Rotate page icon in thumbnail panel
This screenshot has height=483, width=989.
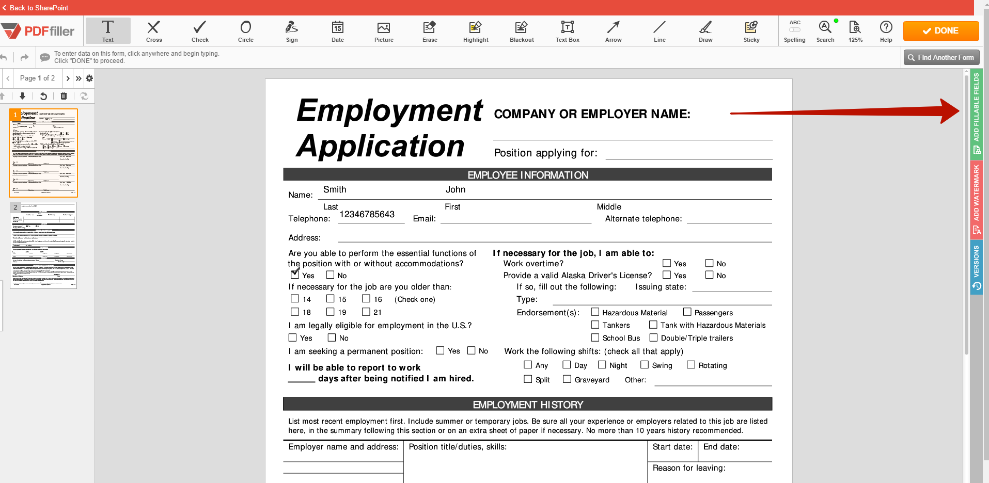coord(43,96)
